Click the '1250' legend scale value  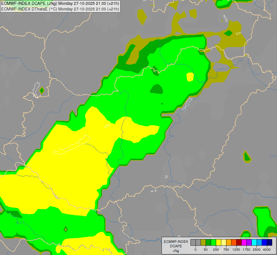click(236, 250)
